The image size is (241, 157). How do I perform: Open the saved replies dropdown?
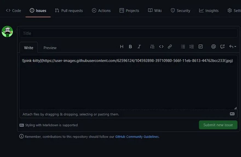click(233, 47)
